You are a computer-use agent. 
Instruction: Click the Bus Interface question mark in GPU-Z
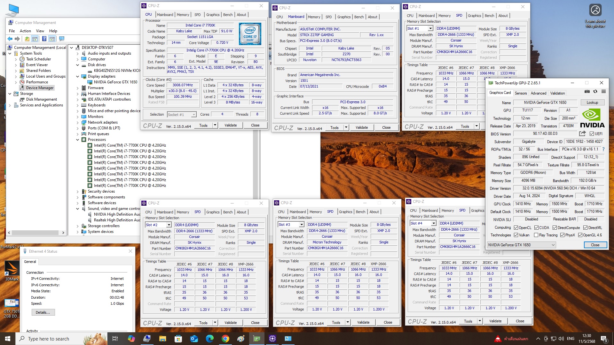pyautogui.click(x=603, y=149)
